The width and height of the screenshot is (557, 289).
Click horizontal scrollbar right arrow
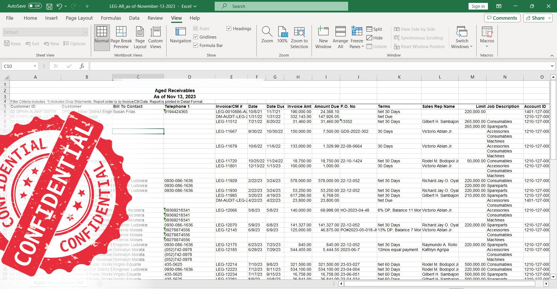[x=546, y=283]
